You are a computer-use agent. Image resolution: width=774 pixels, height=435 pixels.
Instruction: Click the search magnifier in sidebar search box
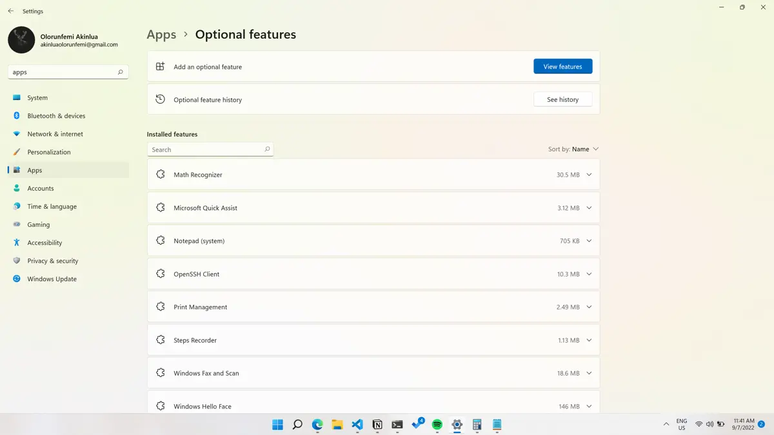click(x=120, y=72)
